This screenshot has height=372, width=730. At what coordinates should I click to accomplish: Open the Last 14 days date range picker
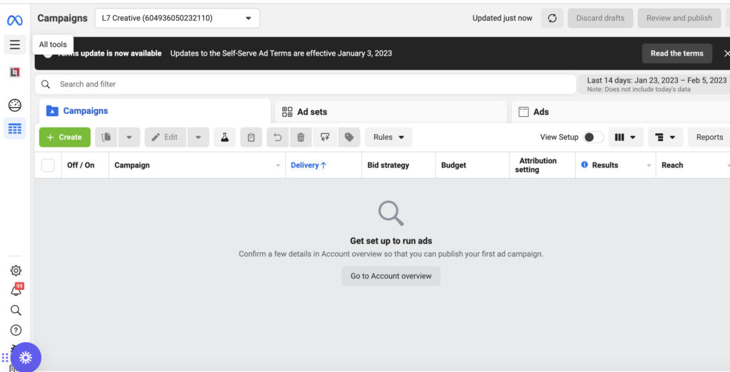click(x=656, y=84)
